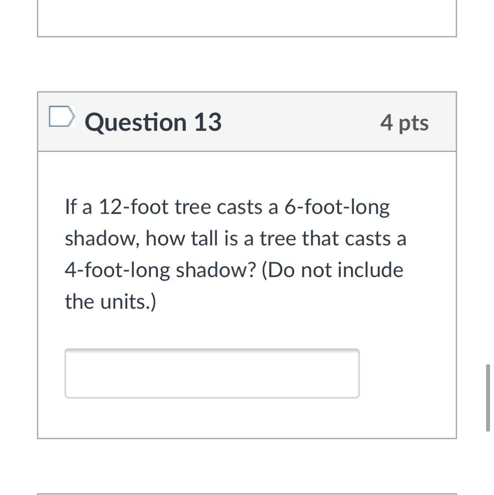The width and height of the screenshot is (494, 495).
Task: Click the 4 pts point value label
Action: pyautogui.click(x=404, y=122)
